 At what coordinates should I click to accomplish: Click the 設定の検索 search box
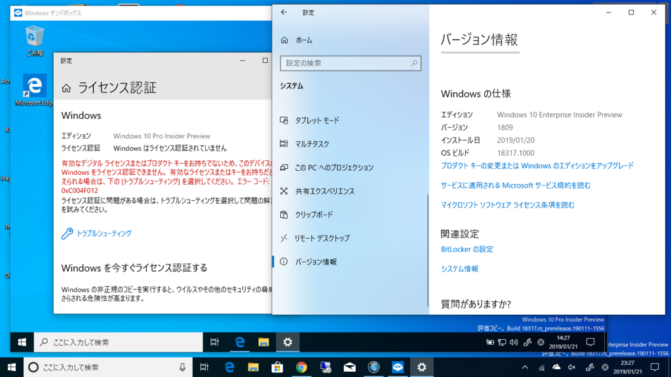351,63
